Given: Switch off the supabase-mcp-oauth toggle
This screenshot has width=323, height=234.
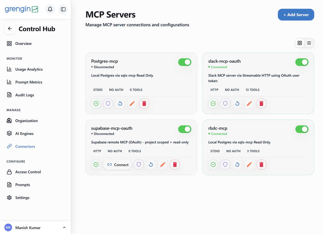Looking at the screenshot, I should [185, 129].
